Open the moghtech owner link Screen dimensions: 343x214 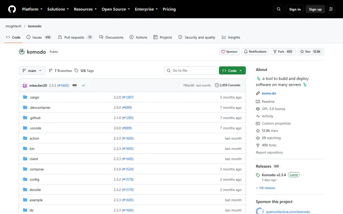point(13,26)
